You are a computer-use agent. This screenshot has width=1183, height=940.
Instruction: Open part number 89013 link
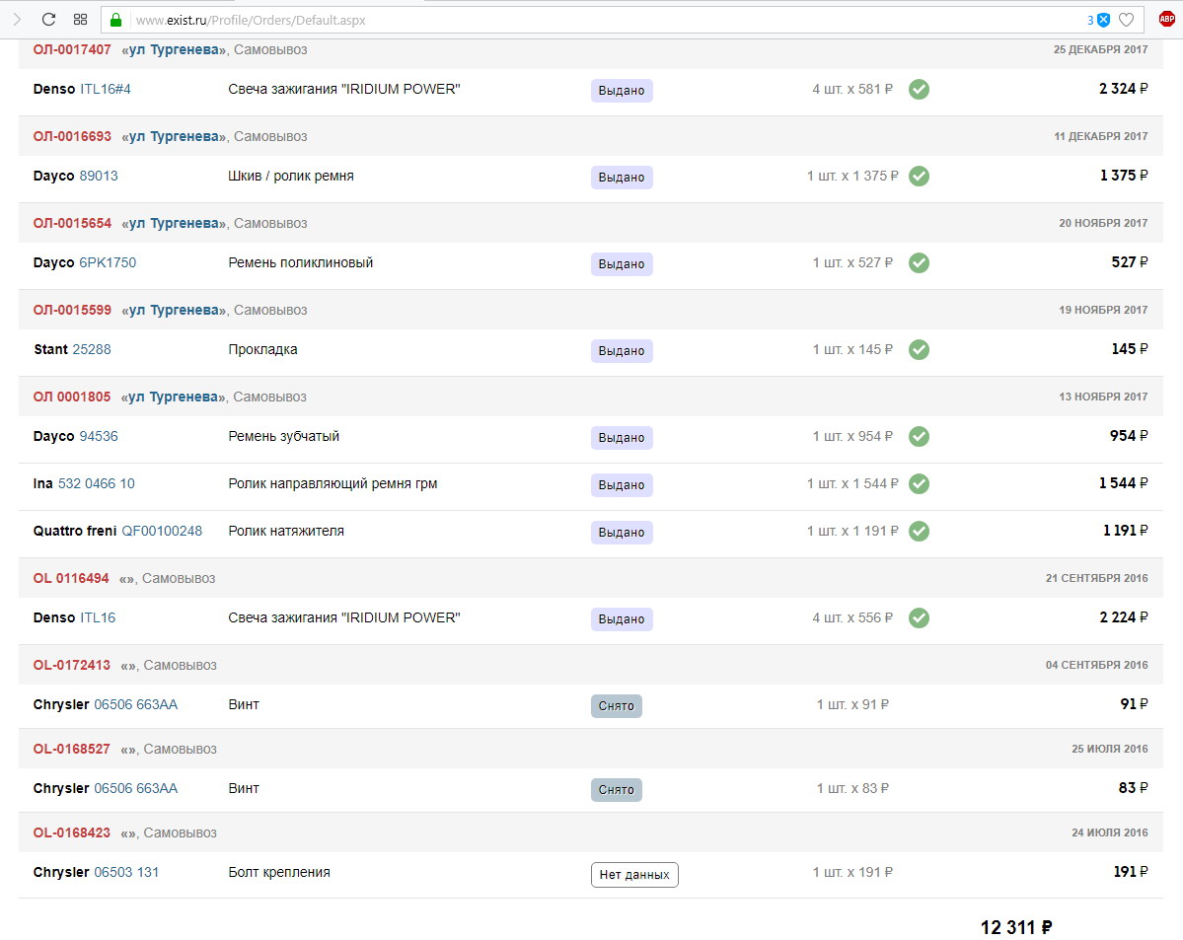[x=99, y=176]
